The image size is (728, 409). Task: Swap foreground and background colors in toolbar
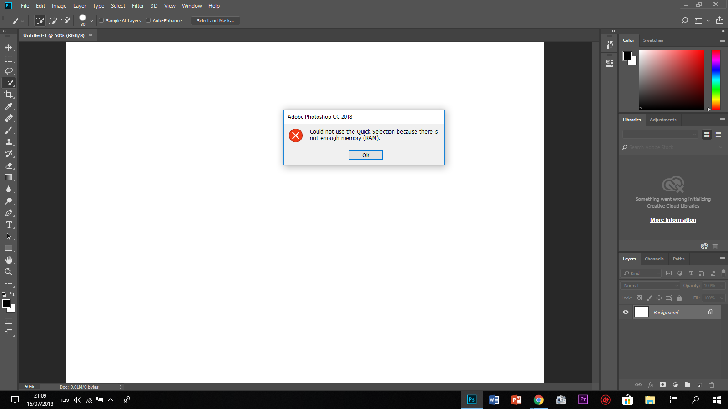pyautogui.click(x=12, y=294)
